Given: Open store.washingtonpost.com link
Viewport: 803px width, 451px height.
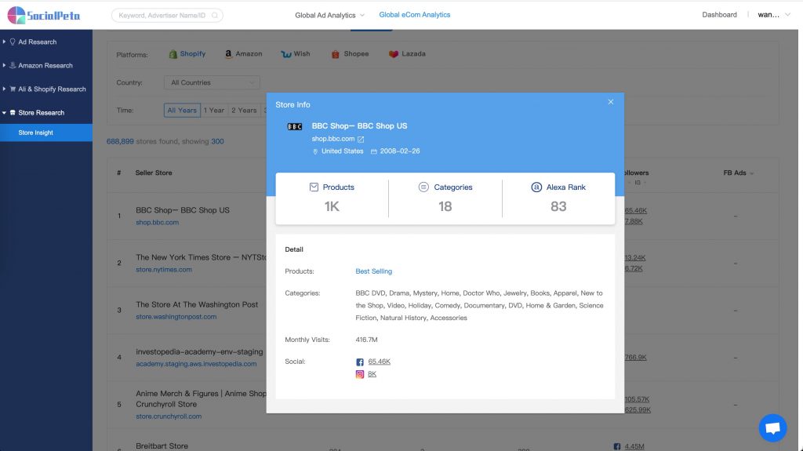Looking at the screenshot, I should tap(176, 317).
